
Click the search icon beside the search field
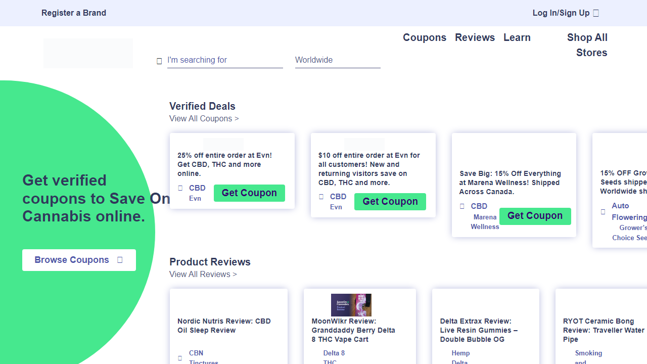159,61
